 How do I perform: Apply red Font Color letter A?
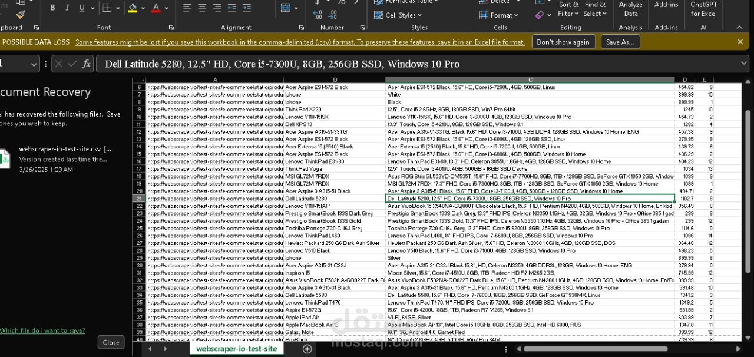pos(156,8)
